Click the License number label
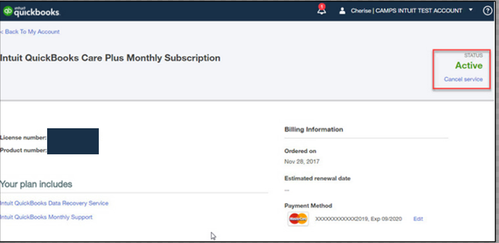This screenshot has width=499, height=243. coord(23,138)
